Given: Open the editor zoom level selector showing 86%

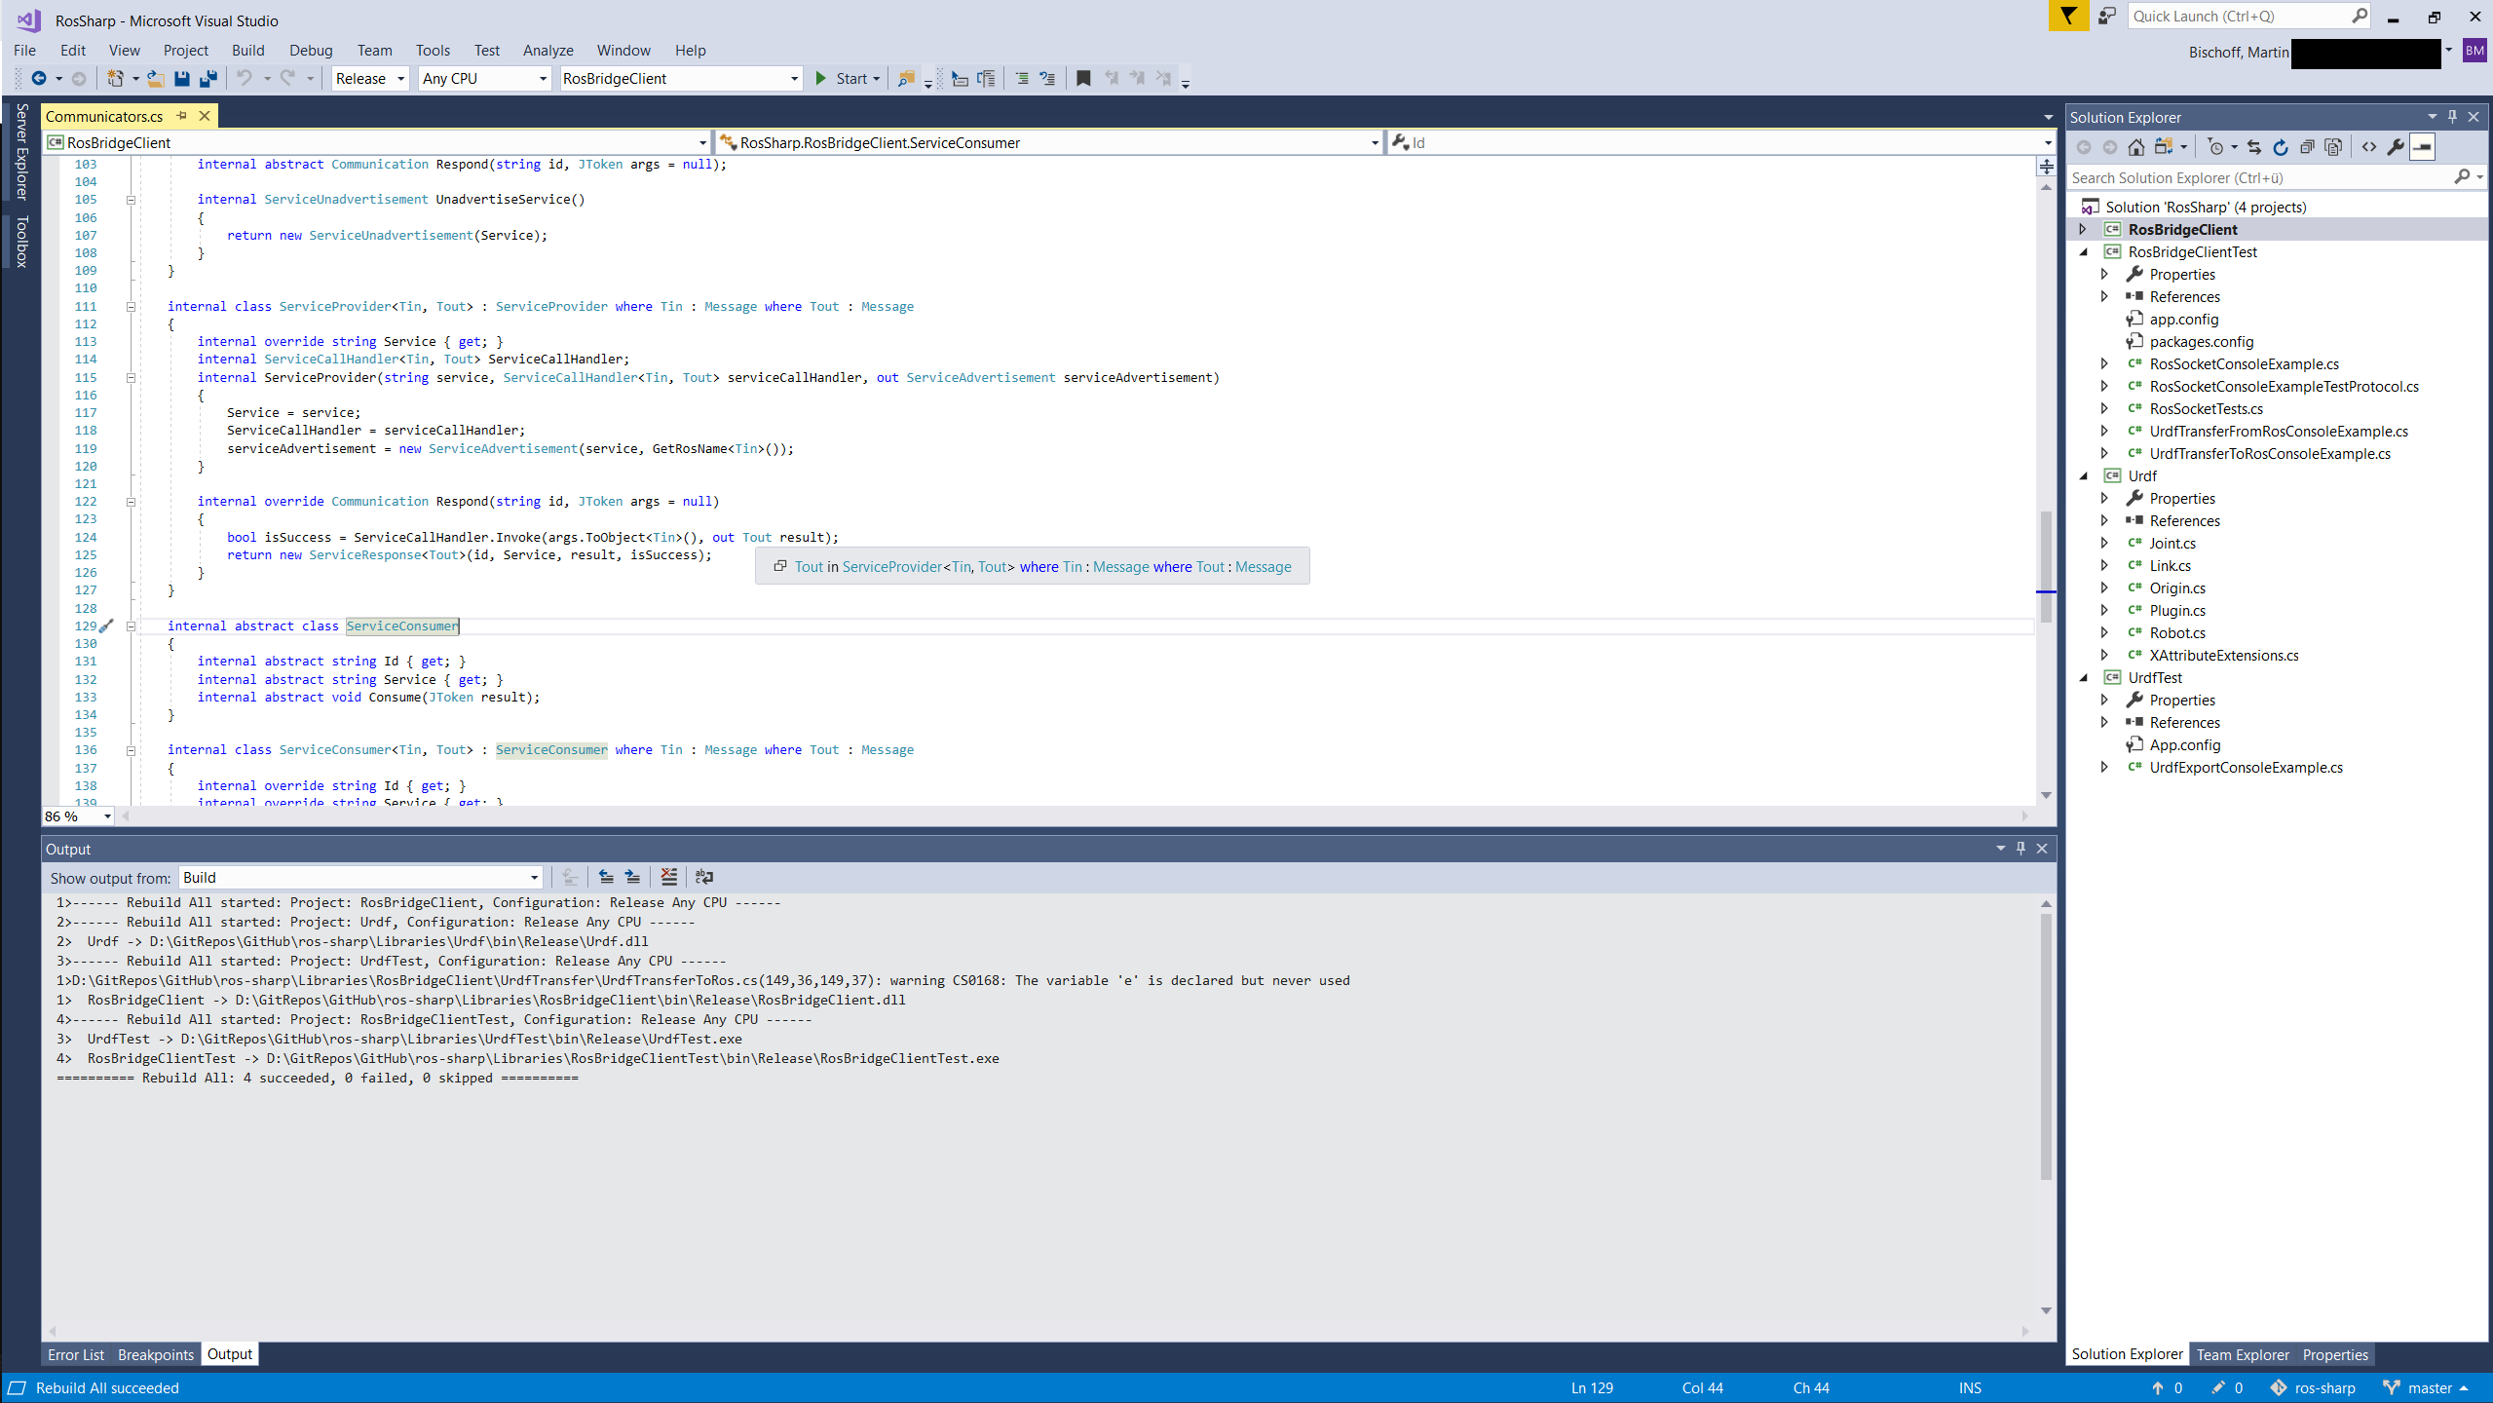Looking at the screenshot, I should pos(76,815).
